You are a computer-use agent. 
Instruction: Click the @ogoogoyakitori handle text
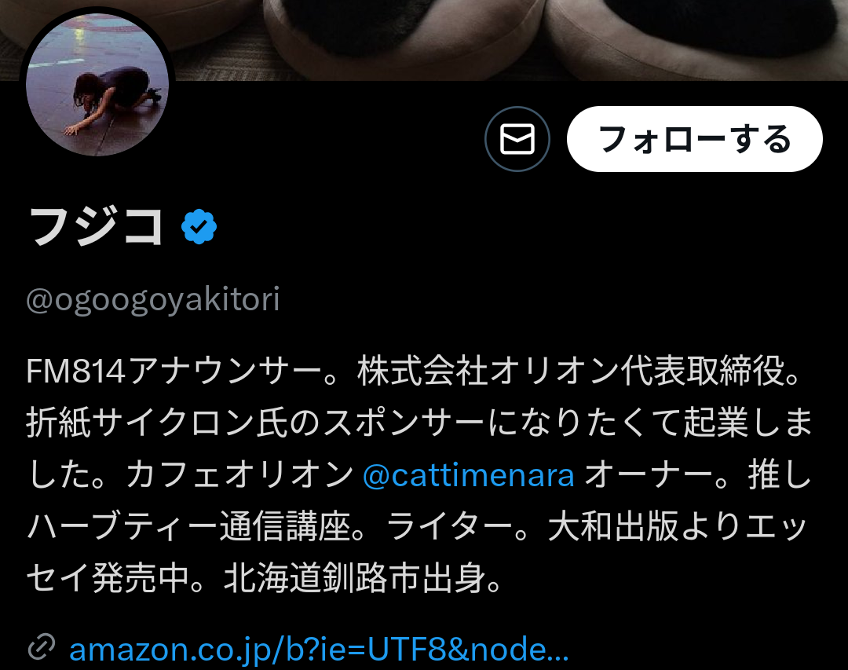[153, 299]
